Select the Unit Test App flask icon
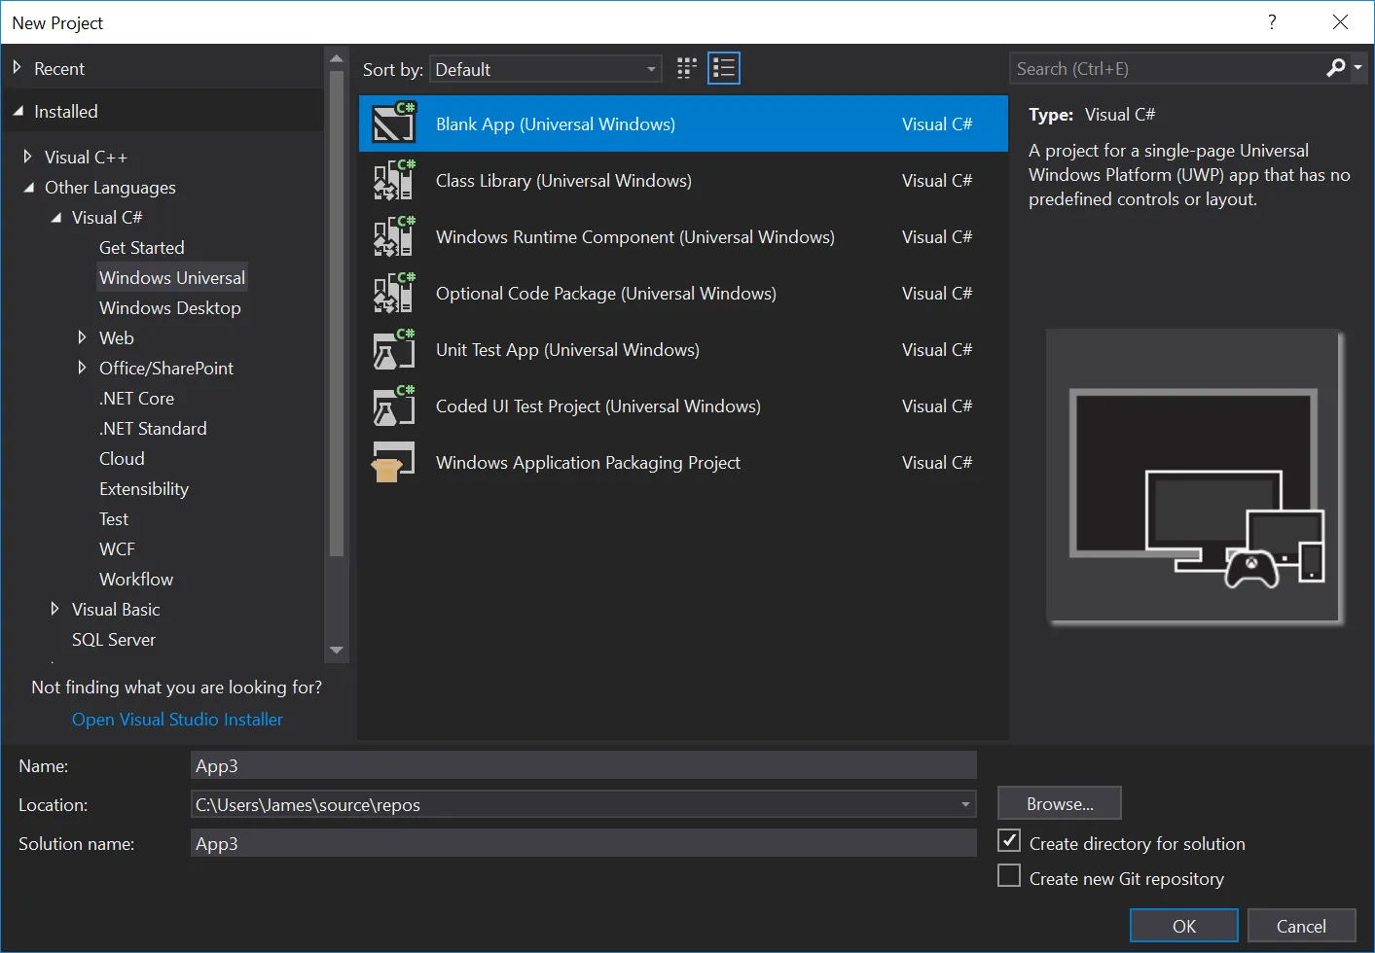1375x953 pixels. [x=393, y=349]
